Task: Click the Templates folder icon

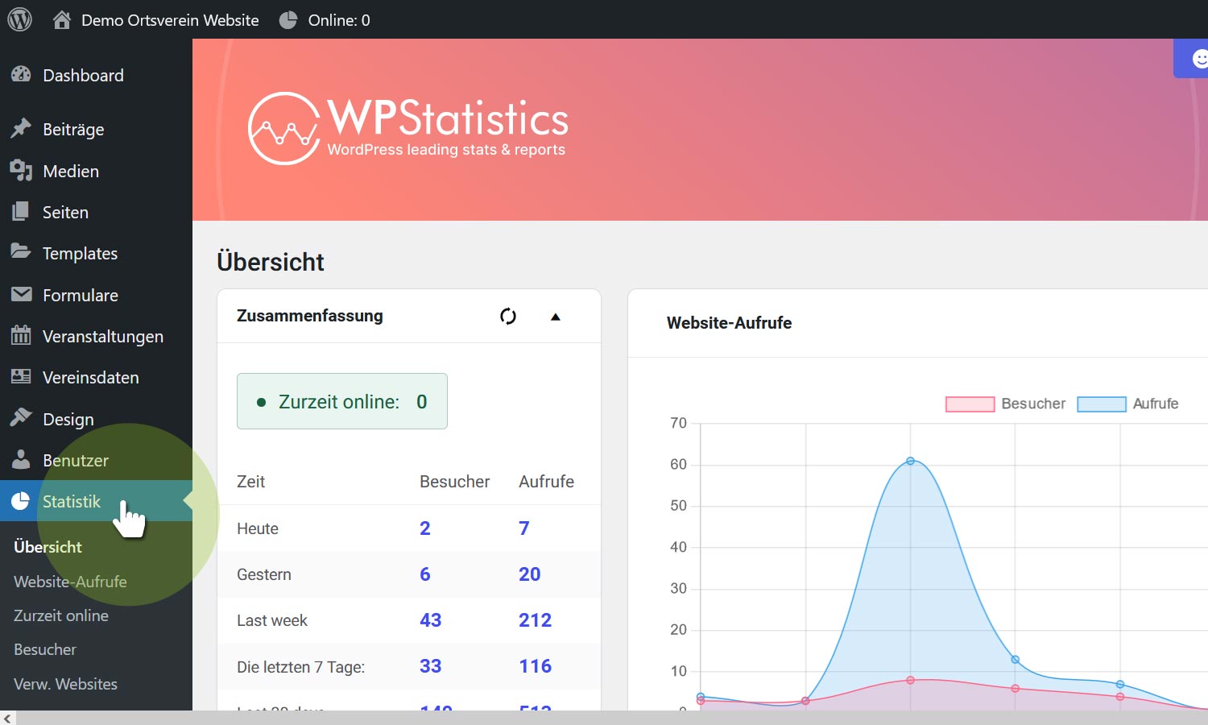Action: click(21, 252)
